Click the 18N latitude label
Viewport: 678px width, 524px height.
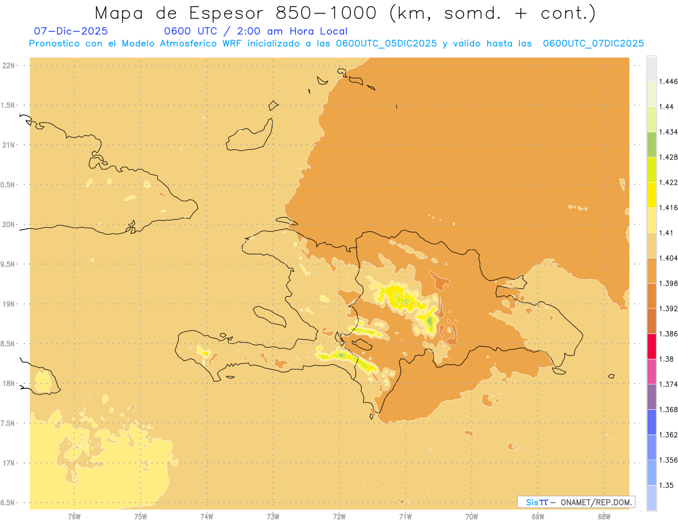(9, 383)
